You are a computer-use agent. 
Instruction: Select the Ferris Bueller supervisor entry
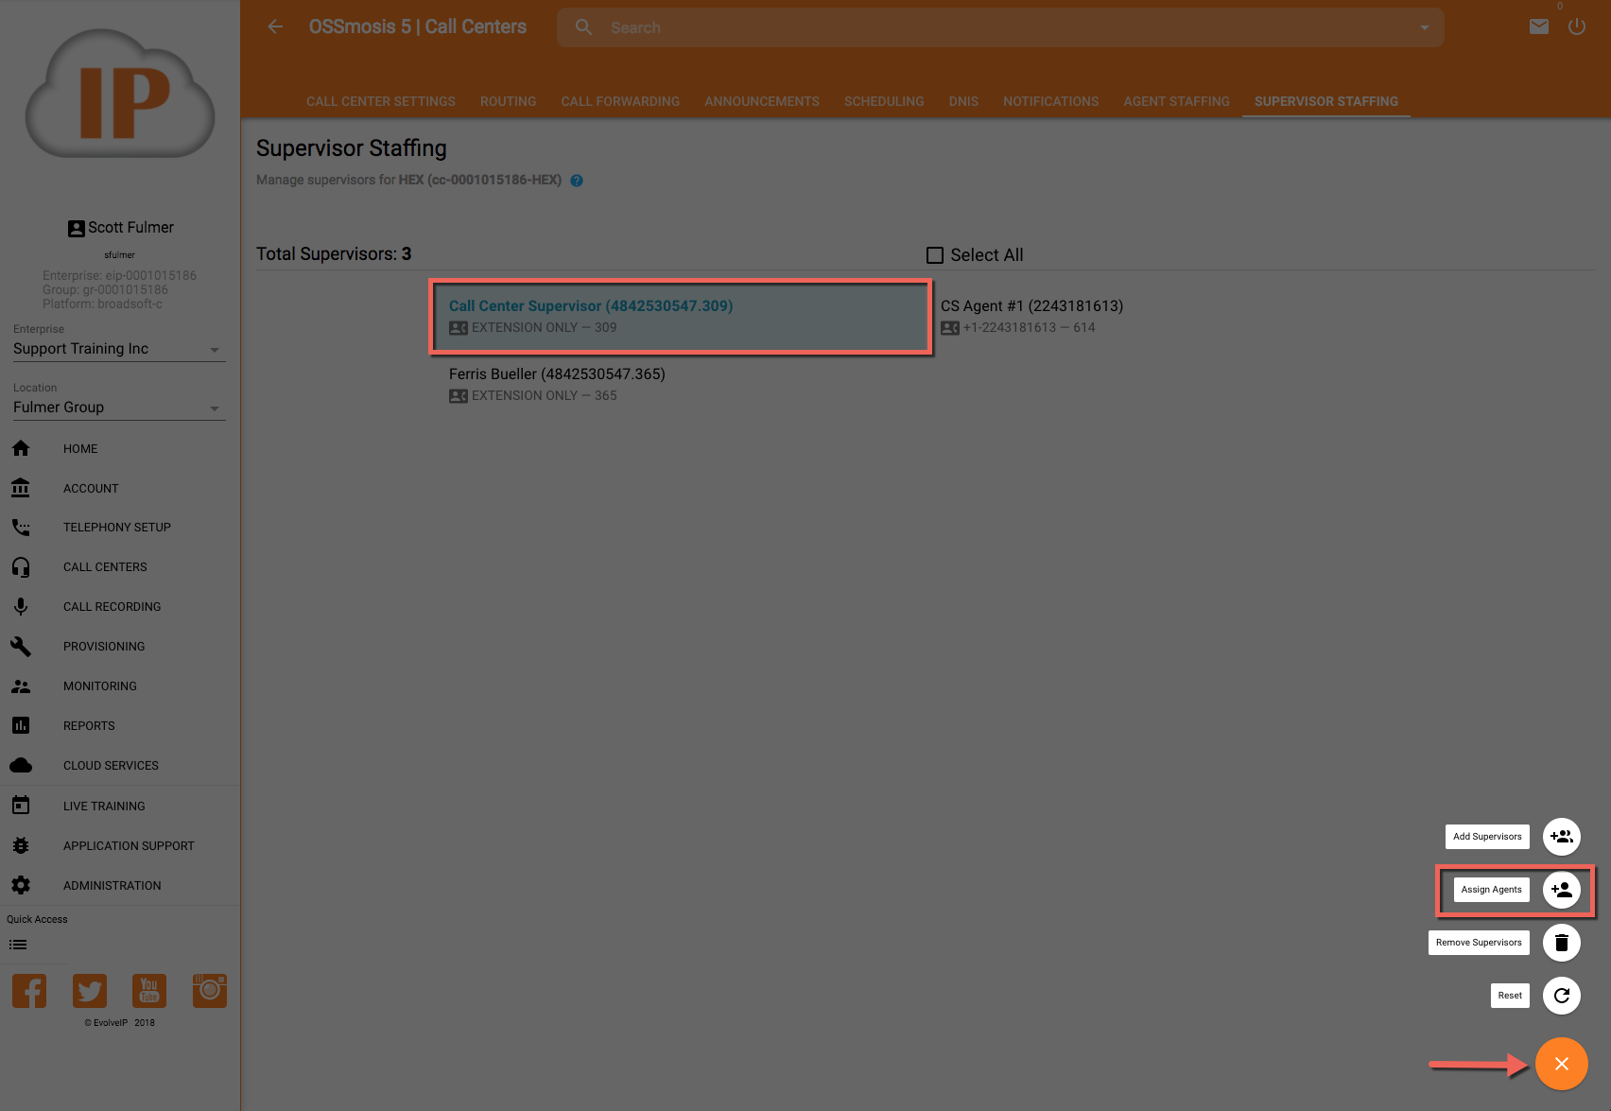coord(557,384)
